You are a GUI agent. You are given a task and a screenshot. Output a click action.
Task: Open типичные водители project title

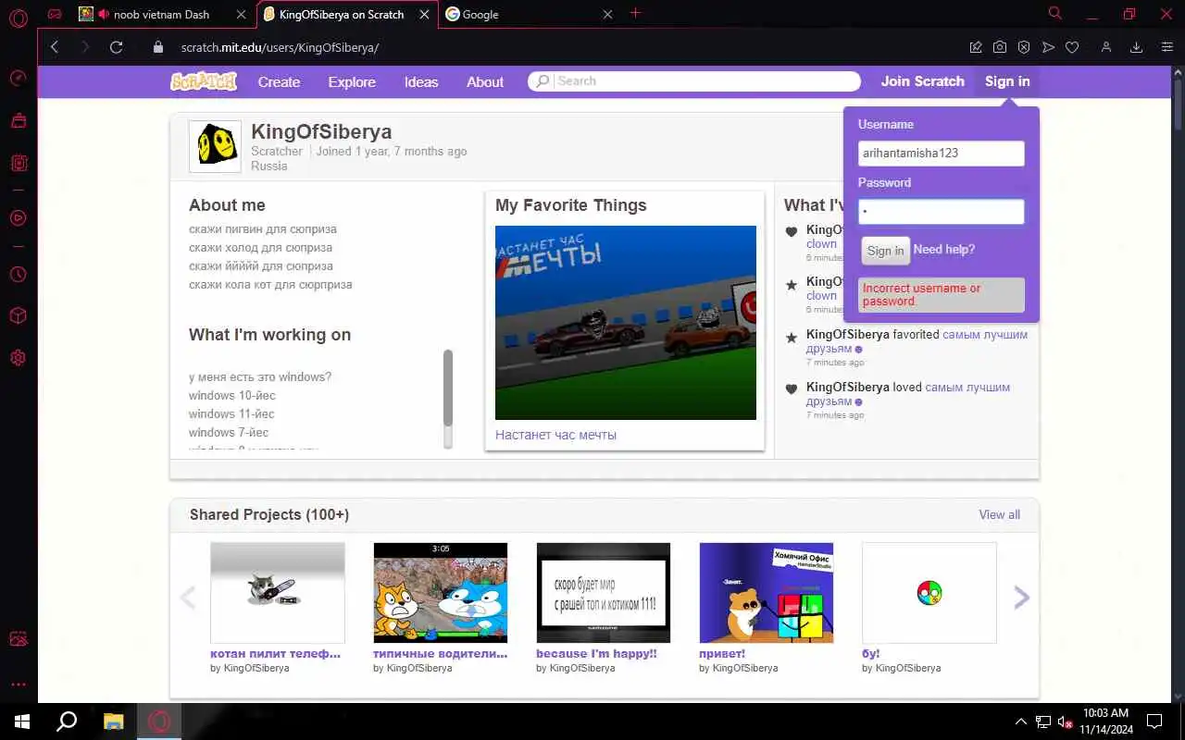[441, 653]
